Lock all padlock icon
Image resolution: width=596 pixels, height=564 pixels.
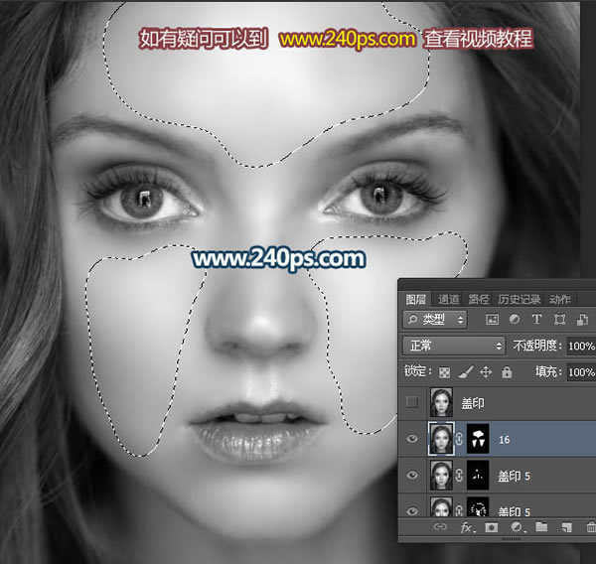point(507,371)
